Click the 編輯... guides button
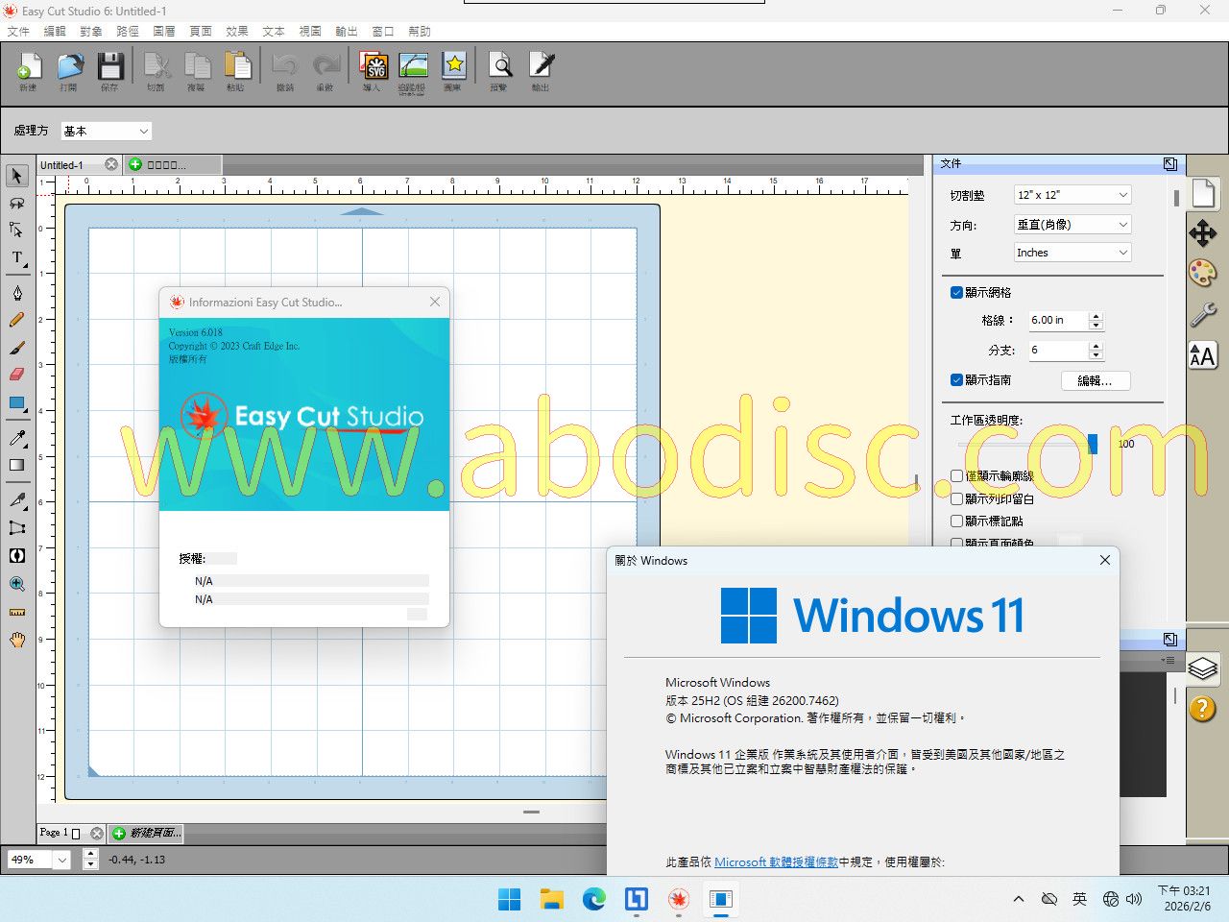This screenshot has height=922, width=1229. click(x=1096, y=381)
